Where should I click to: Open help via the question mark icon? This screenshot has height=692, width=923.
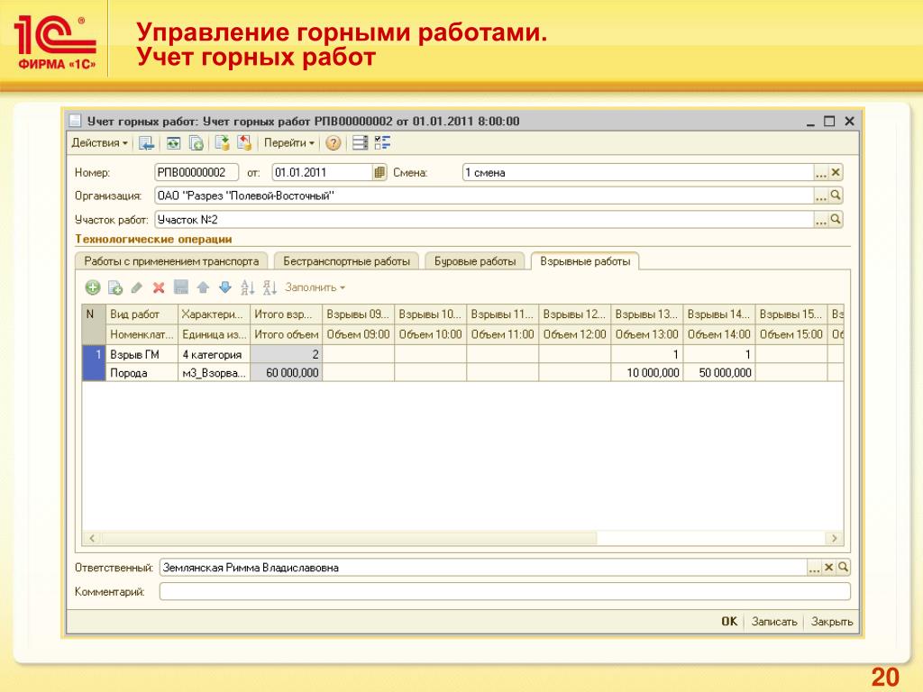coord(334,143)
